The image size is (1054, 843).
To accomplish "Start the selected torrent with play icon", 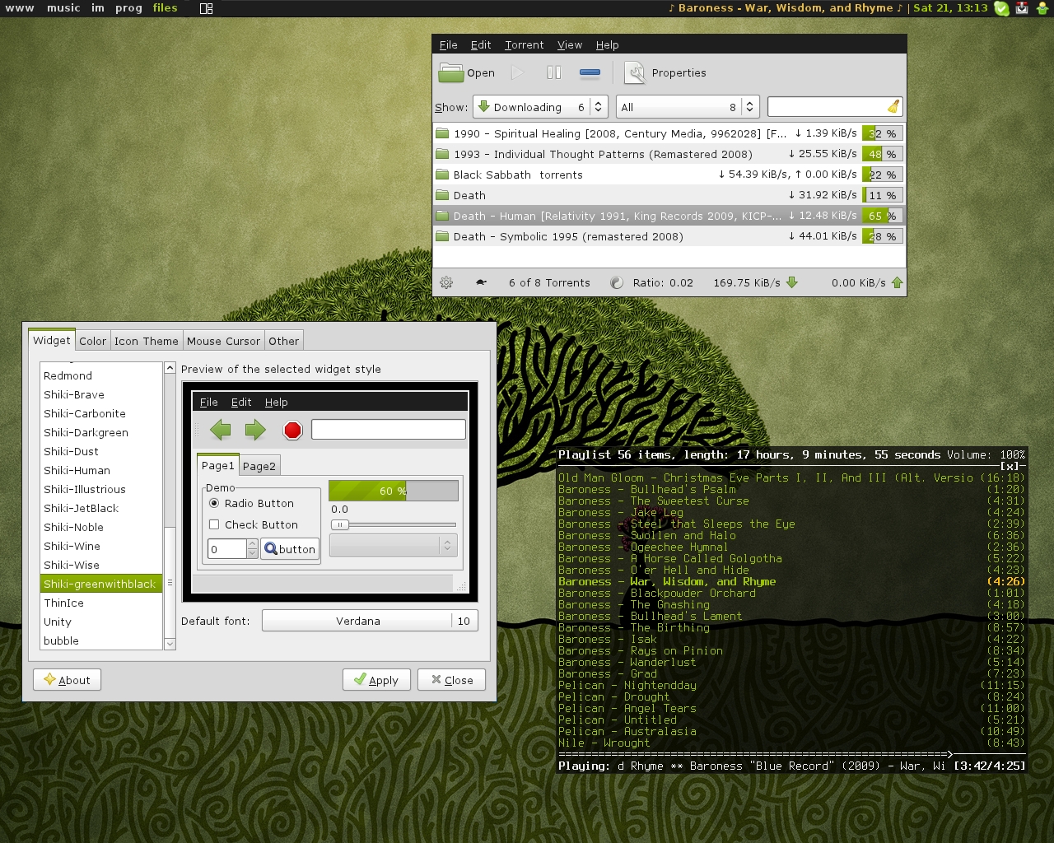I will coord(517,72).
